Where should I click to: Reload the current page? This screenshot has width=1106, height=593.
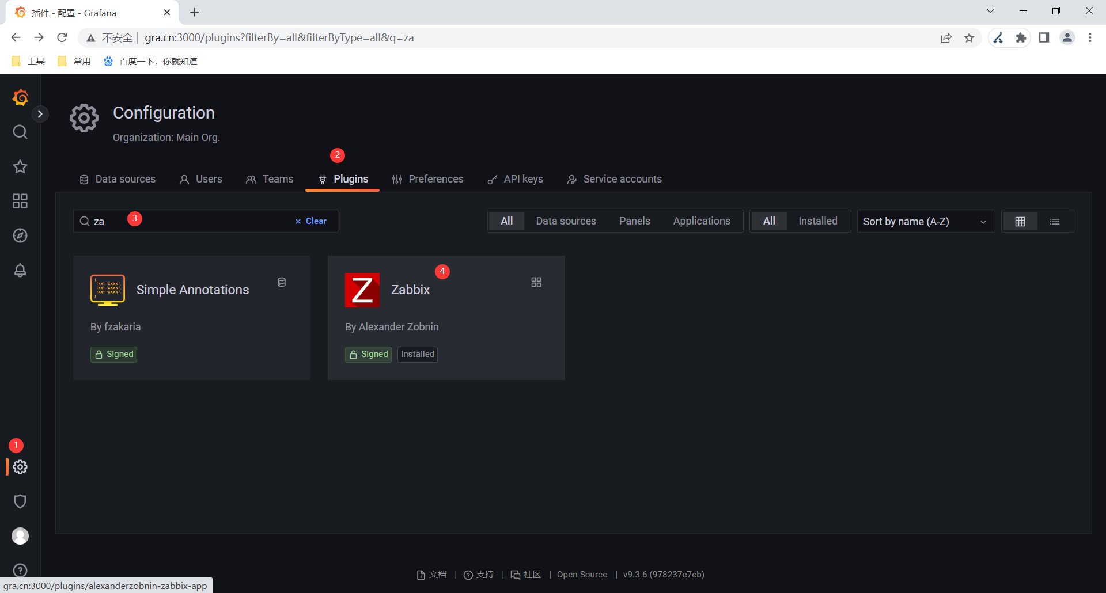pos(62,37)
